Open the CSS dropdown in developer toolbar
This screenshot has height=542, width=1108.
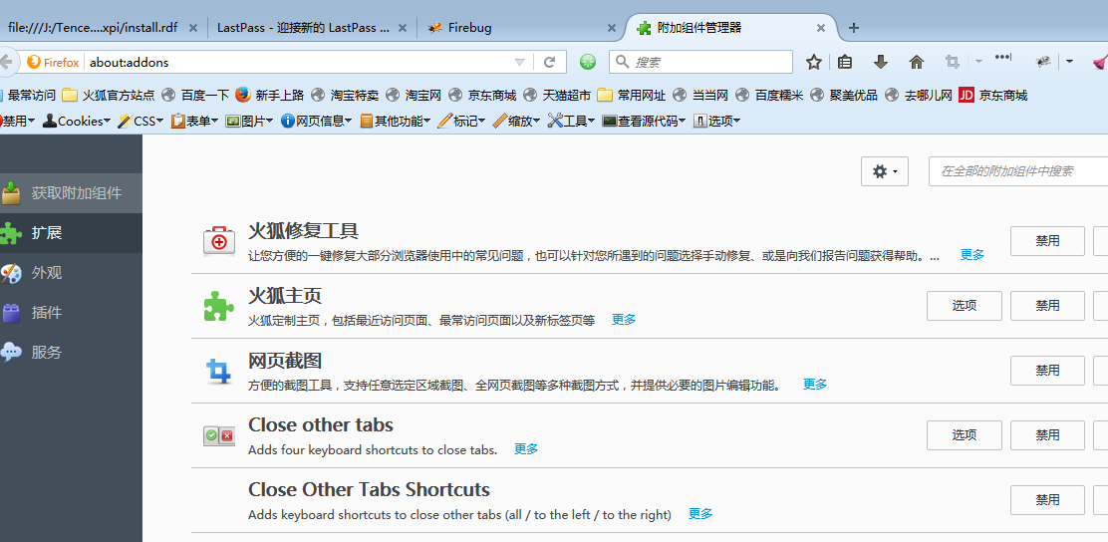(x=140, y=121)
